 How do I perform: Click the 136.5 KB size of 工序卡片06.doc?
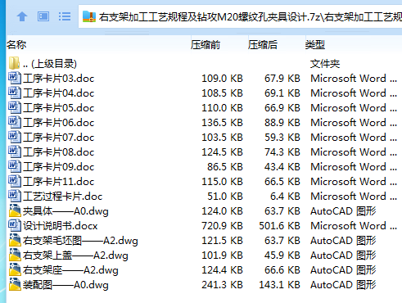click(222, 123)
